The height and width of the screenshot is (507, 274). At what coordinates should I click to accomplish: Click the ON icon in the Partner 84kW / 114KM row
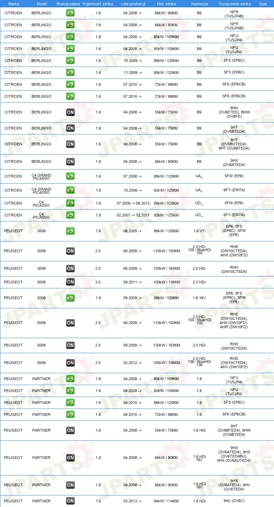coord(70,501)
